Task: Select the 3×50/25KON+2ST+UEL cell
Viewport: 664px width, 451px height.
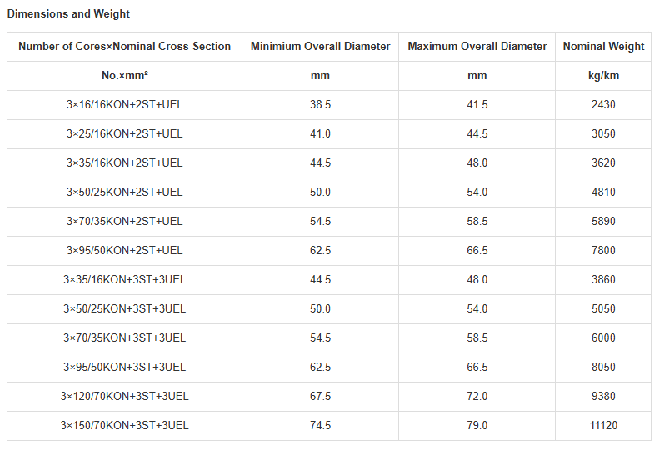Action: point(124,192)
